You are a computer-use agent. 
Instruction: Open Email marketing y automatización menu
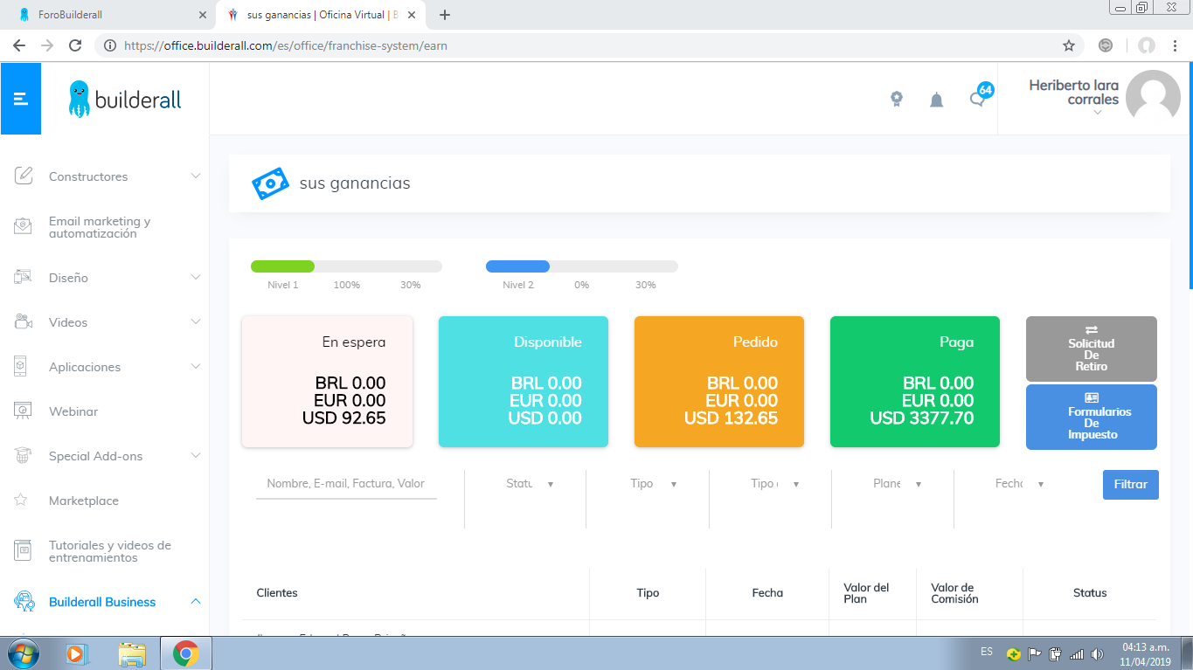pos(100,227)
